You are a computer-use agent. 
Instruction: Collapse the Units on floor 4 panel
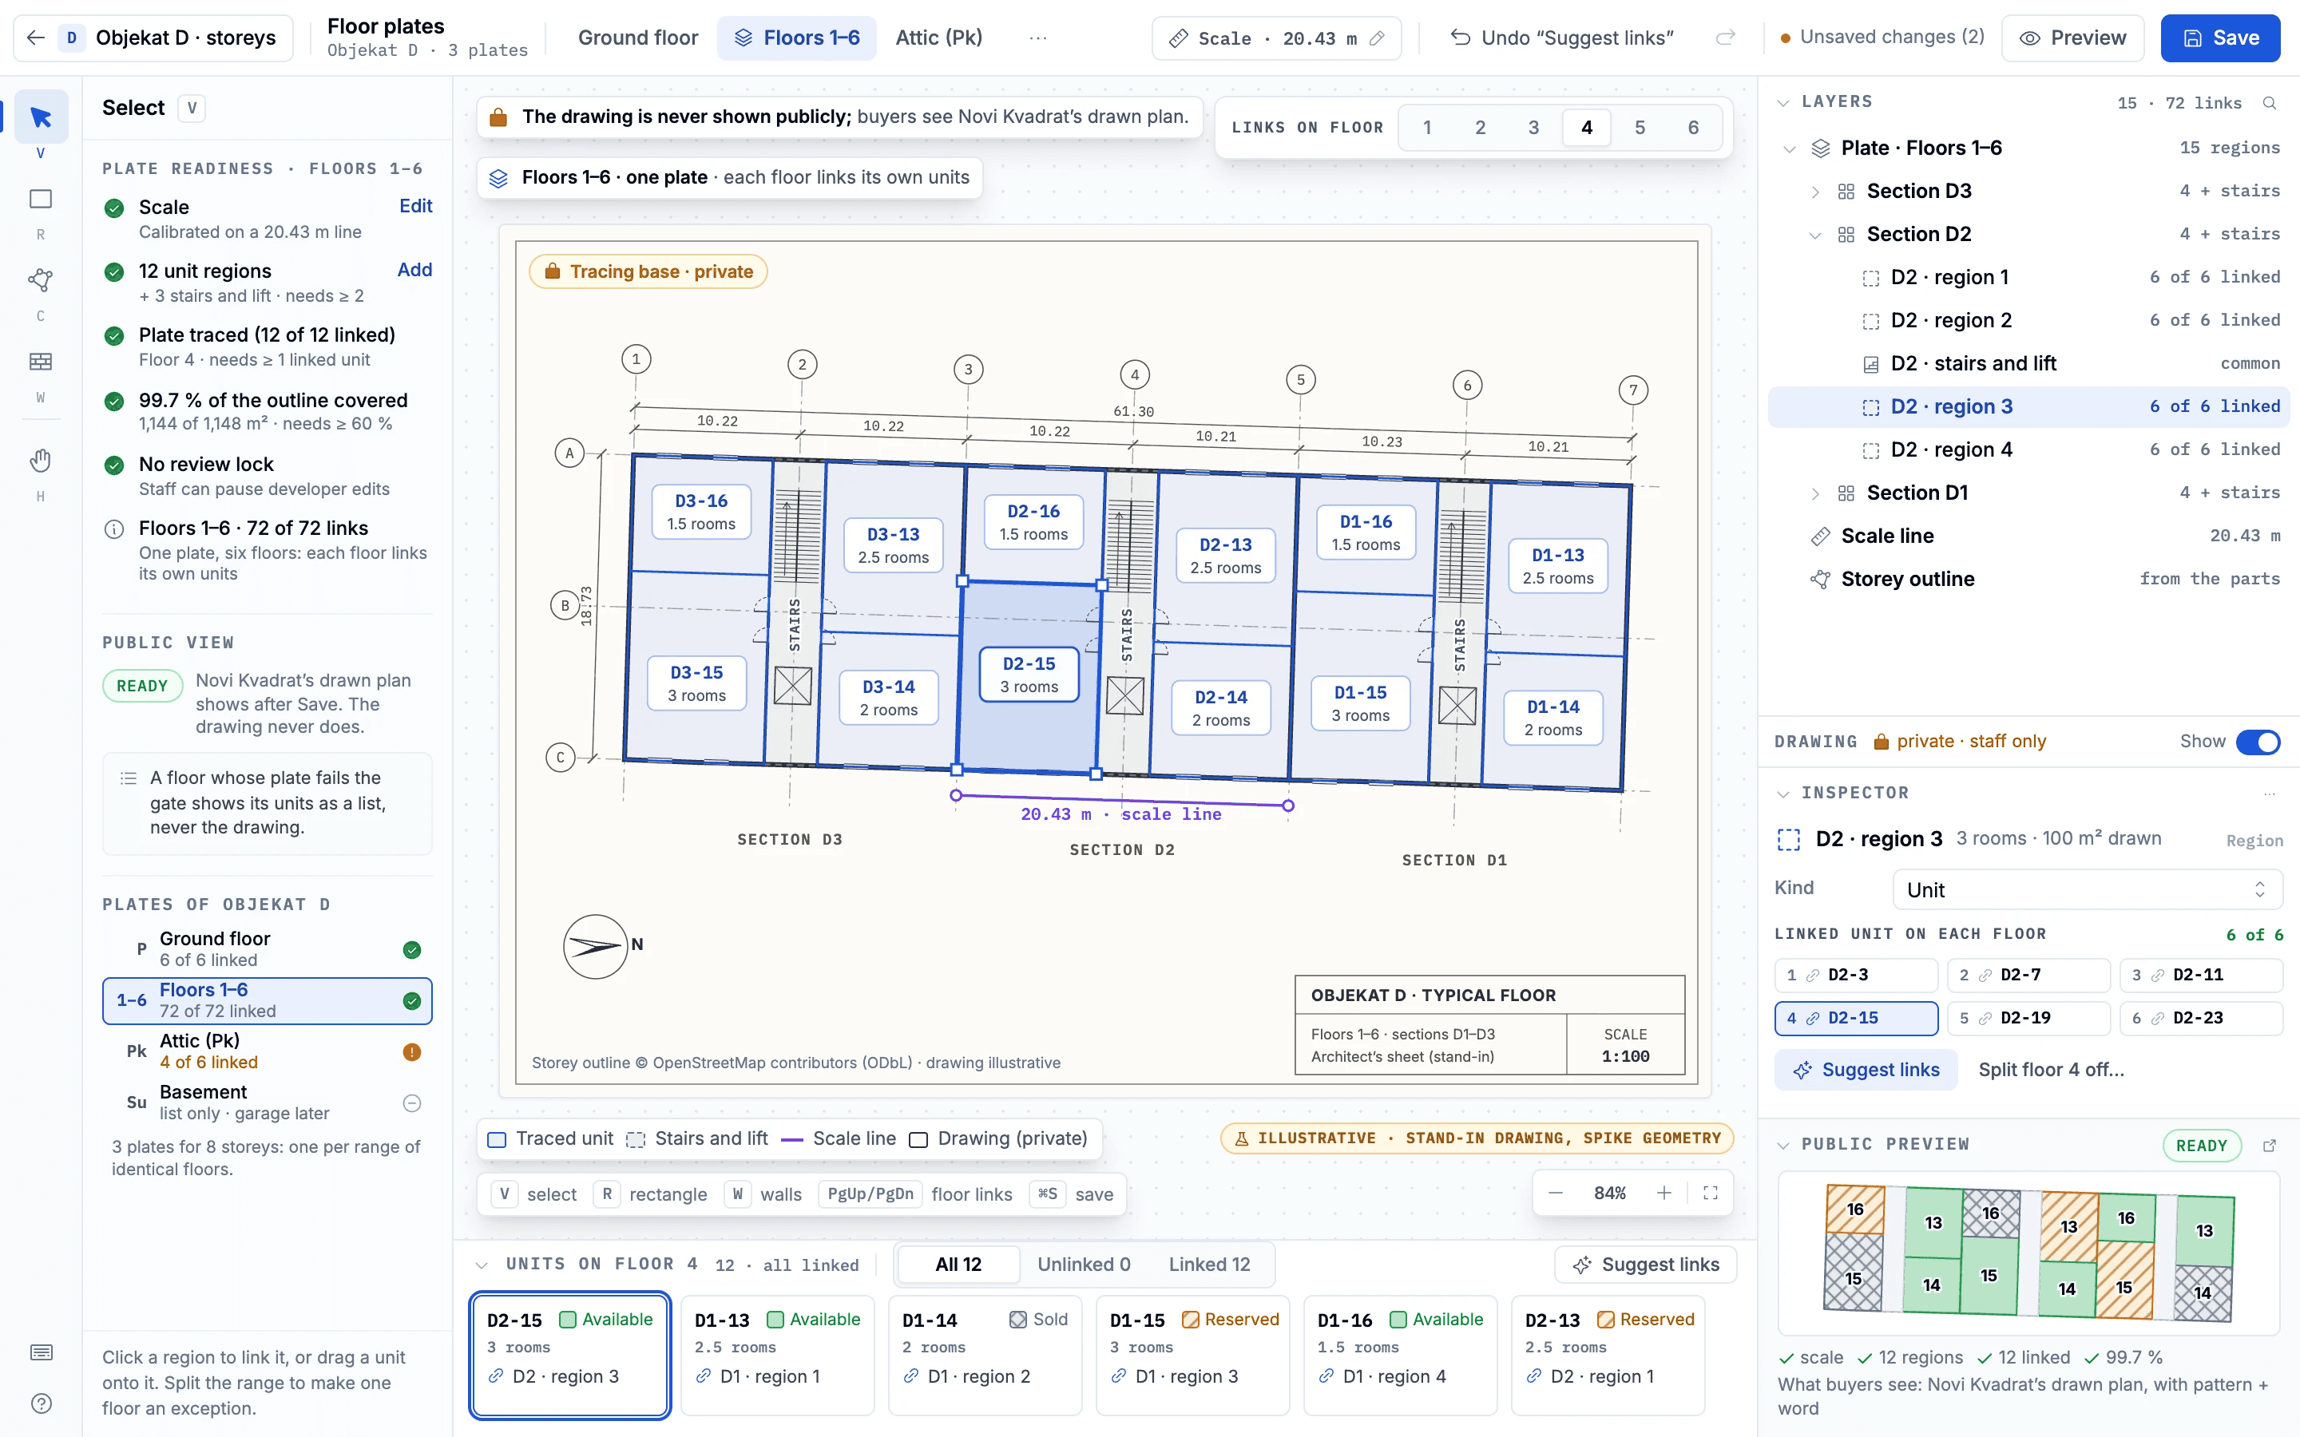point(482,1265)
